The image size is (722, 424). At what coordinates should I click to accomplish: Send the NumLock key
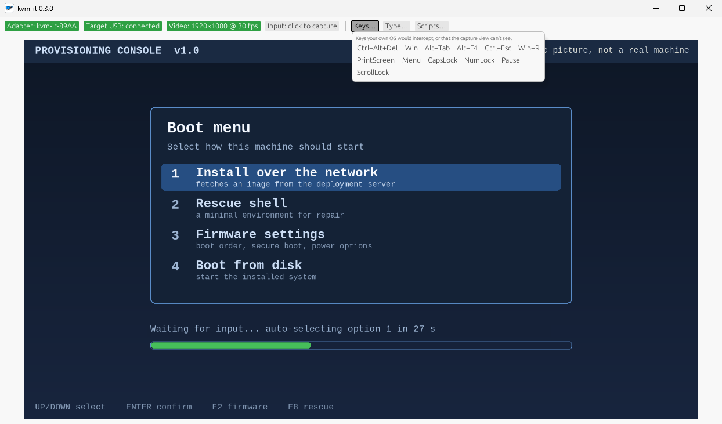click(479, 60)
